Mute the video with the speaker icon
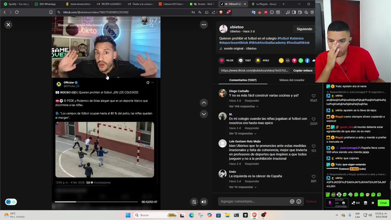 click(204, 202)
